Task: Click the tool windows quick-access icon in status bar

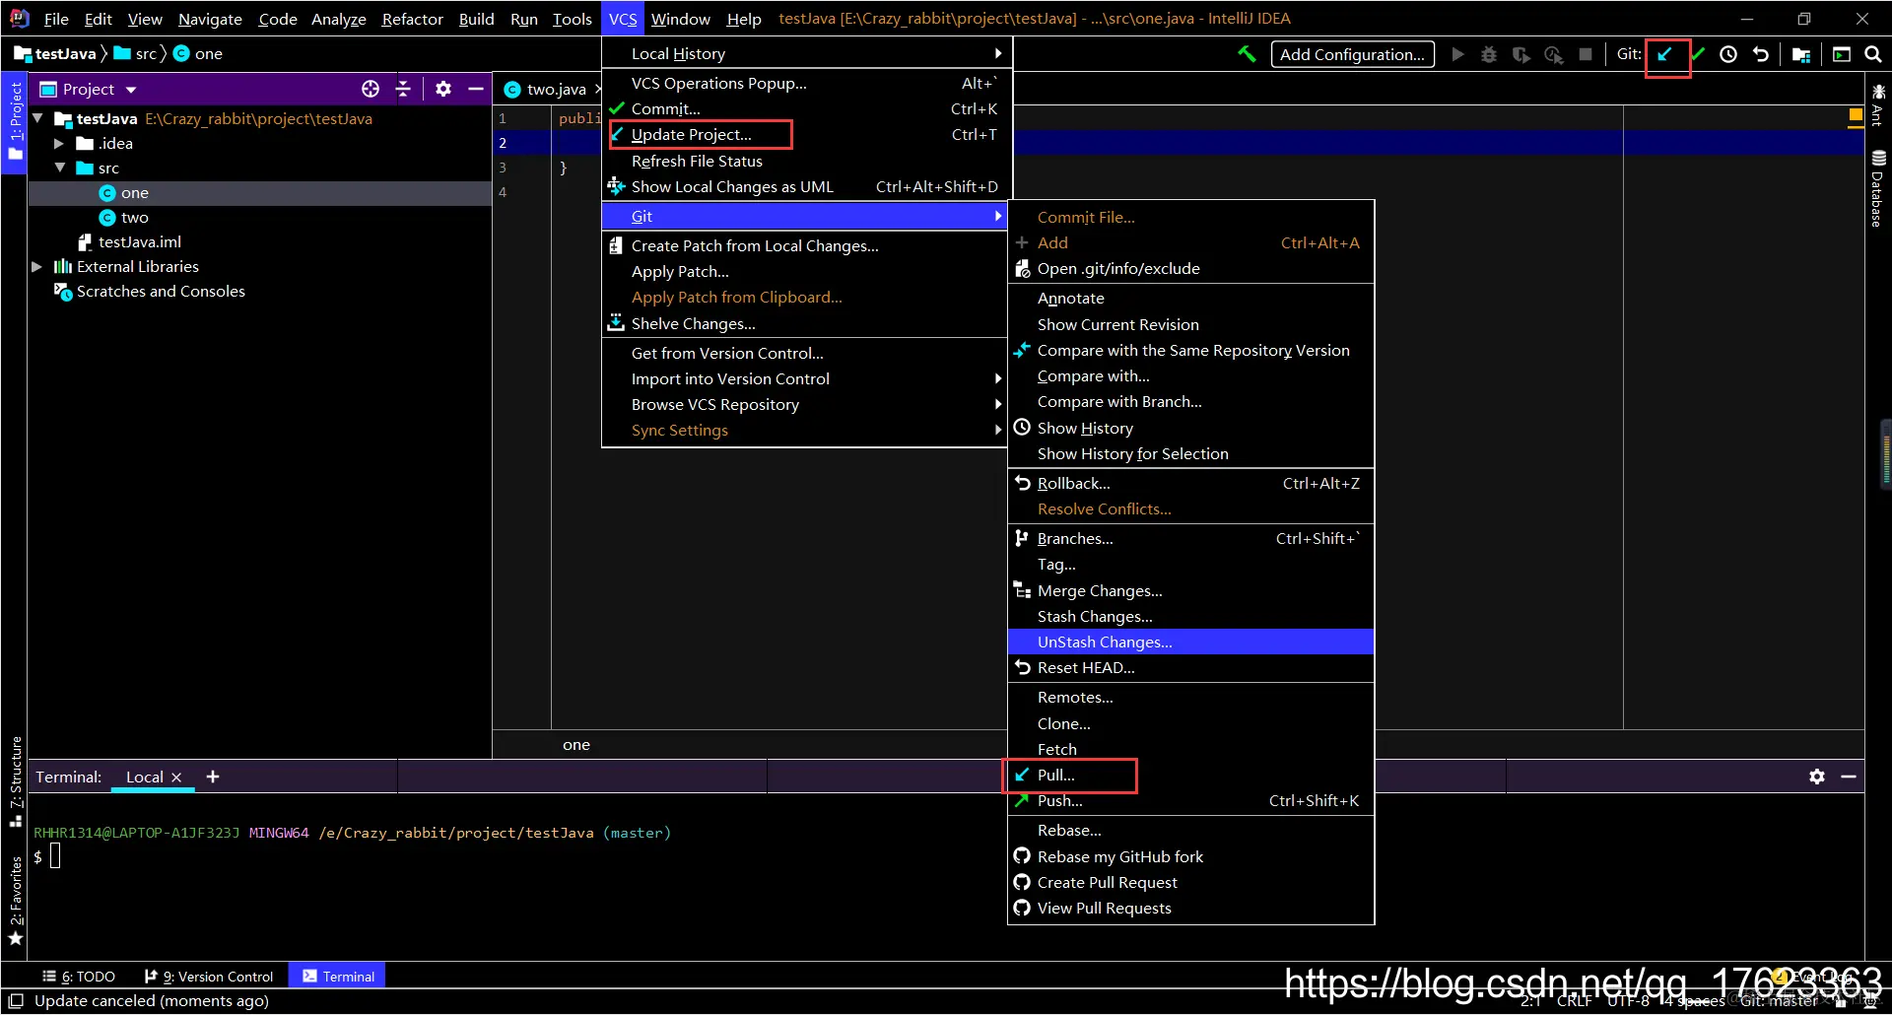Action: tap(16, 1001)
